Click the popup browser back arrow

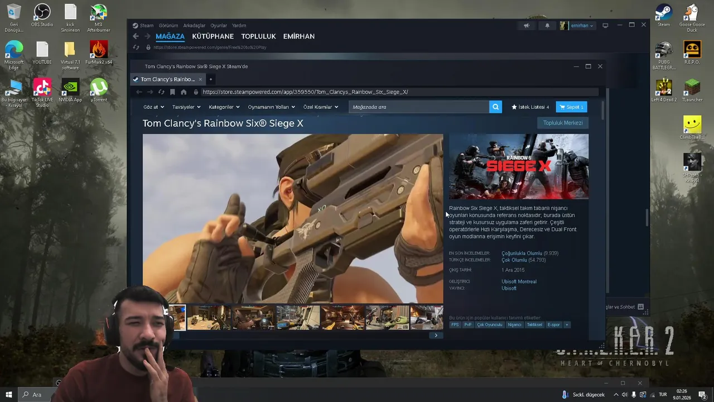tap(139, 92)
